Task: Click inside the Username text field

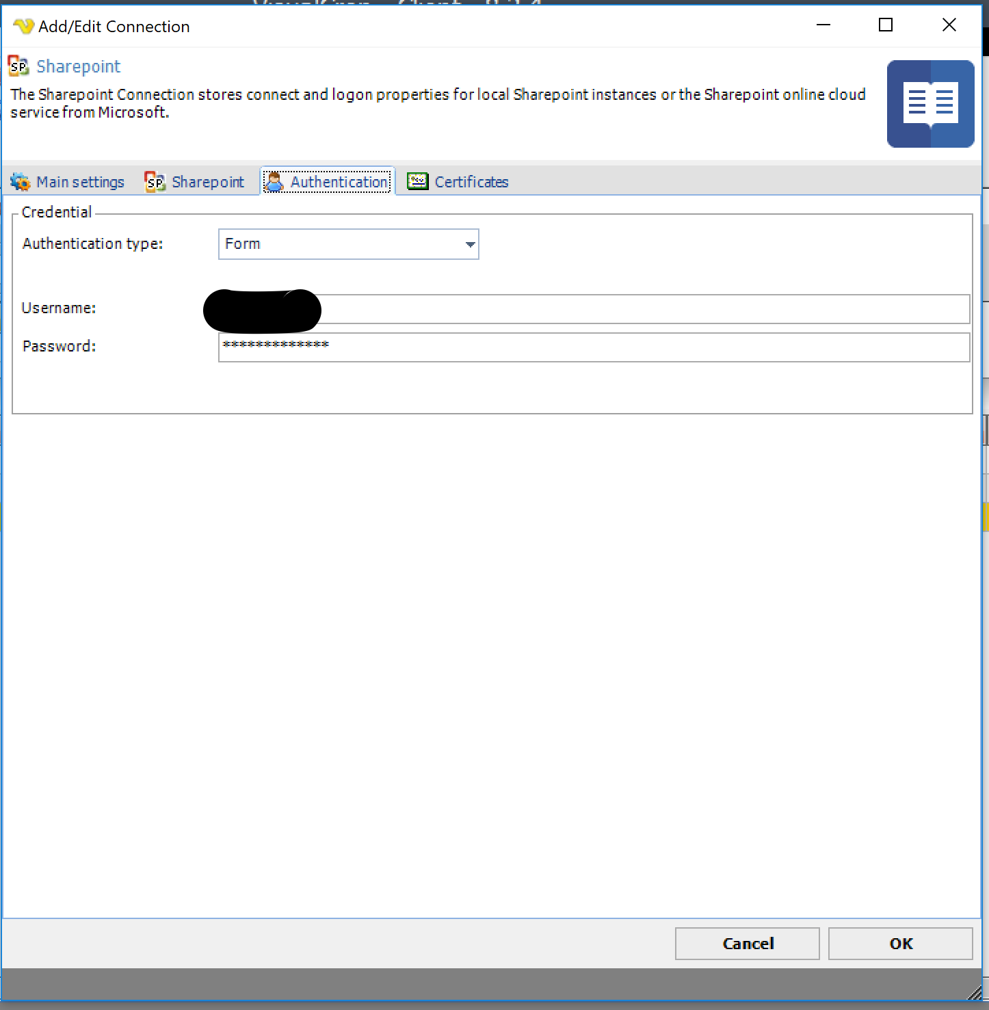Action: (643, 309)
